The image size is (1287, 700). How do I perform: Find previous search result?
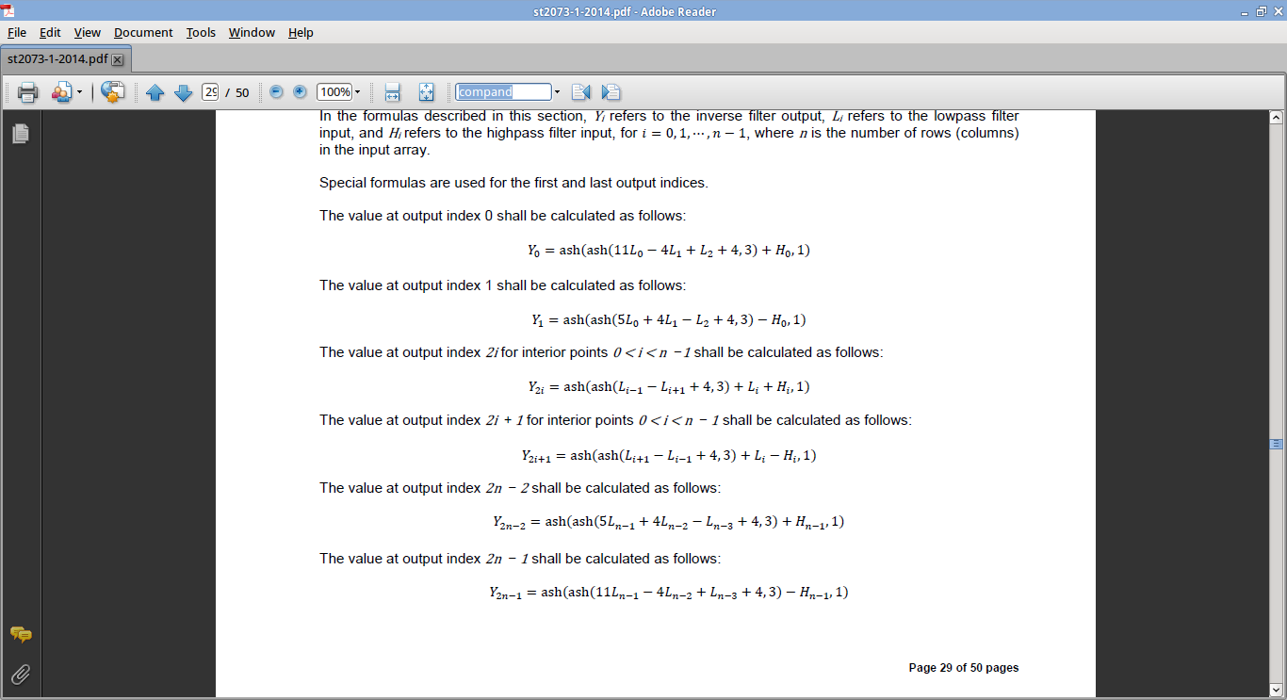(580, 92)
